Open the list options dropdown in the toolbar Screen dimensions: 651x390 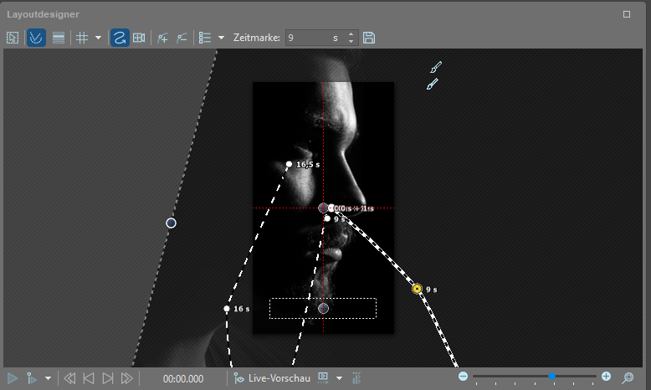point(221,38)
